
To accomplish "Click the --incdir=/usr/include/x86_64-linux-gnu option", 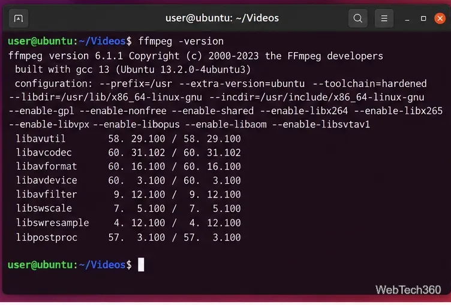I will point(317,97).
